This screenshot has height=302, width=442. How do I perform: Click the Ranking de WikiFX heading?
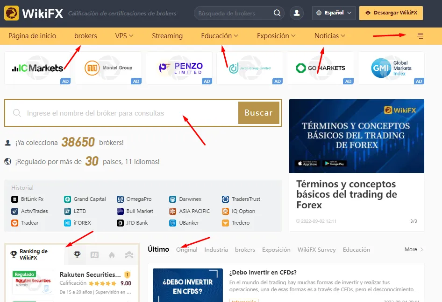click(34, 254)
